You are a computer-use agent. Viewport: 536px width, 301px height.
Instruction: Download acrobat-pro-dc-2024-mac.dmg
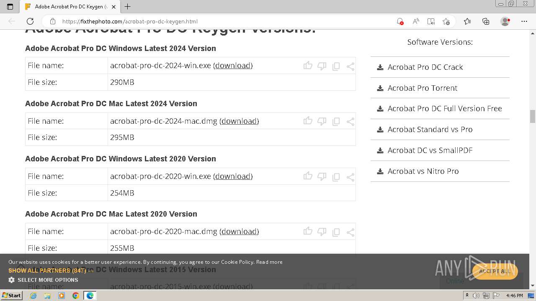click(x=239, y=121)
